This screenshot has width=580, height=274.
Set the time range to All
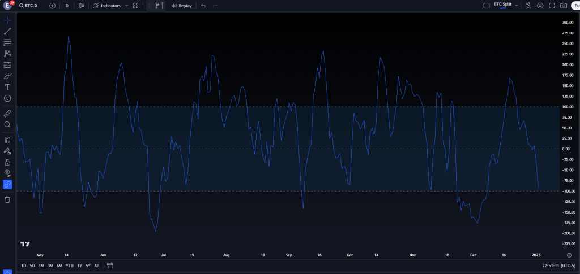click(96, 266)
